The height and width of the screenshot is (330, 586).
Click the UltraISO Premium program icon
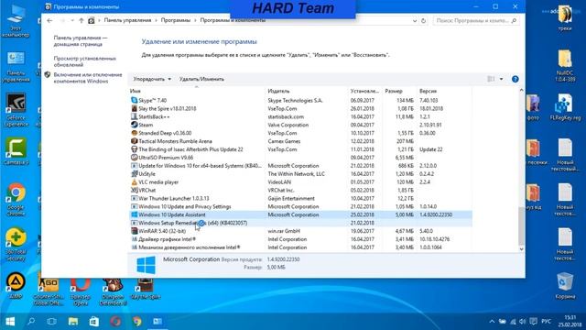135,158
